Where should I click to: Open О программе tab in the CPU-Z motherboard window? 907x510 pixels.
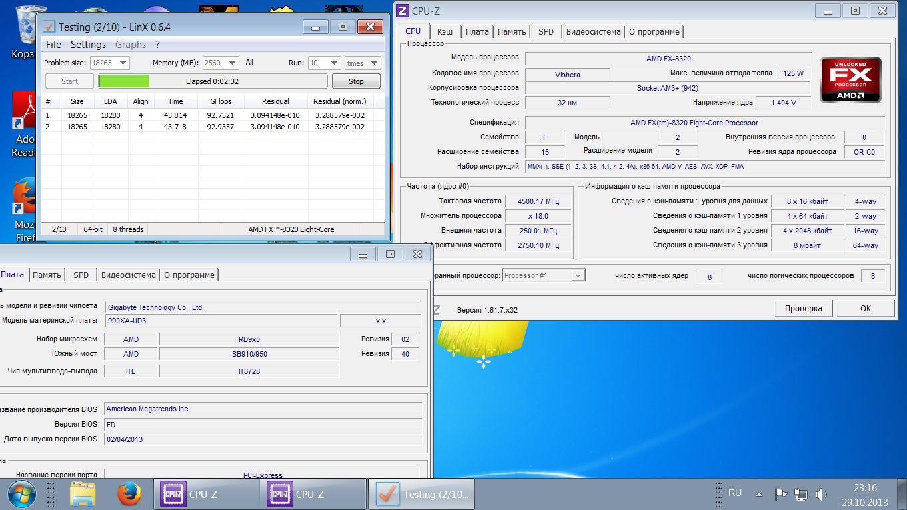click(189, 275)
